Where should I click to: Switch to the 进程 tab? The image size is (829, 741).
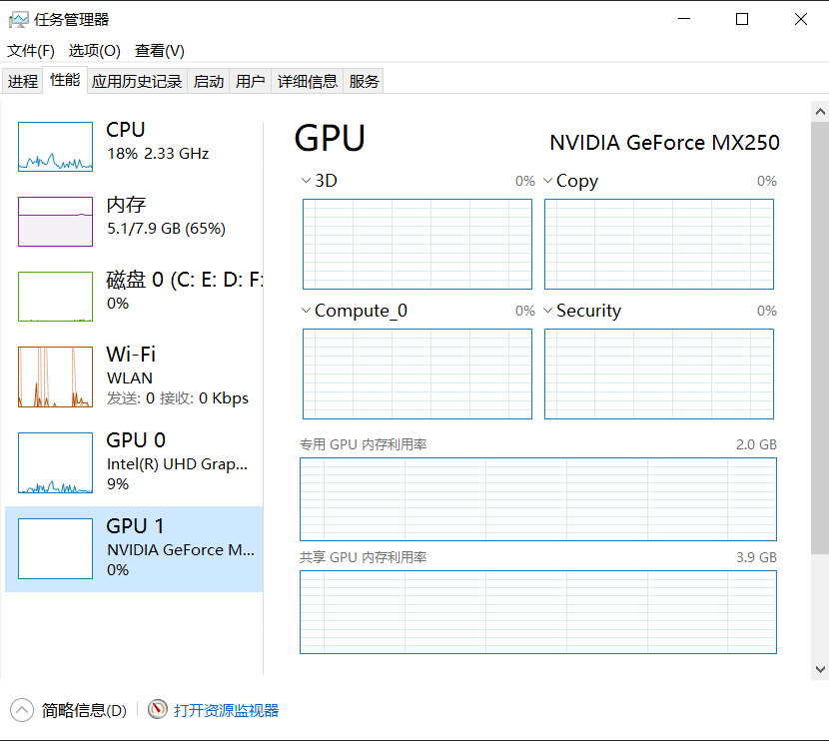[x=22, y=81]
